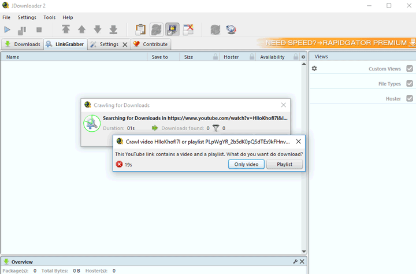Toggle clipboard observer icon in the toolbar
Image resolution: width=416 pixels, height=274 pixels.
(x=140, y=29)
